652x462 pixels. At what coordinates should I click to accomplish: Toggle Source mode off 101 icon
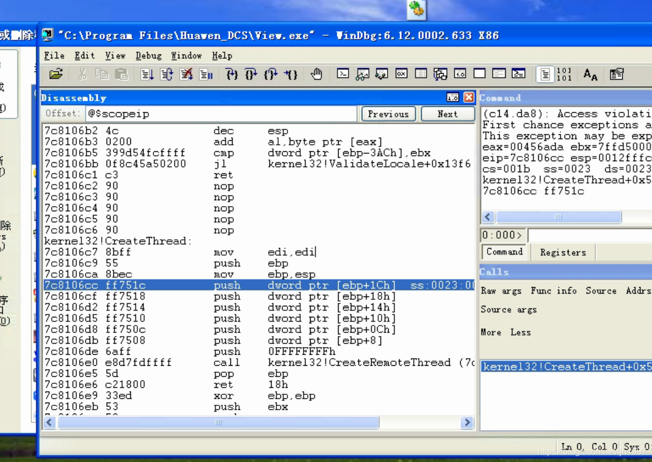(564, 74)
